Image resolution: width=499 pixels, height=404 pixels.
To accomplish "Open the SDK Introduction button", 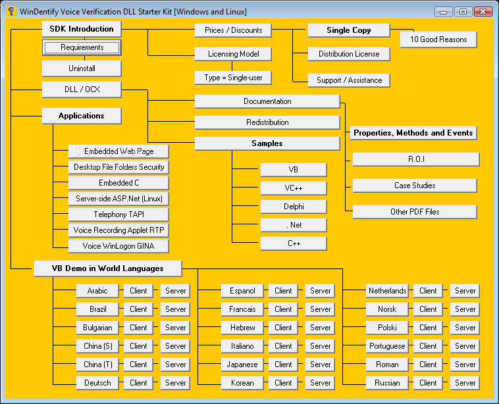I will pyautogui.click(x=82, y=29).
